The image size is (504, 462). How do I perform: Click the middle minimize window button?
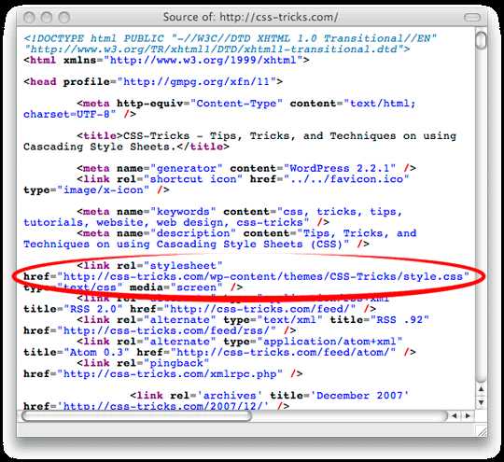click(x=47, y=18)
